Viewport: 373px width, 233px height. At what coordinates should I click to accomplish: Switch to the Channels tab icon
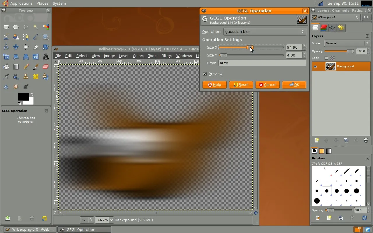(x=324, y=28)
